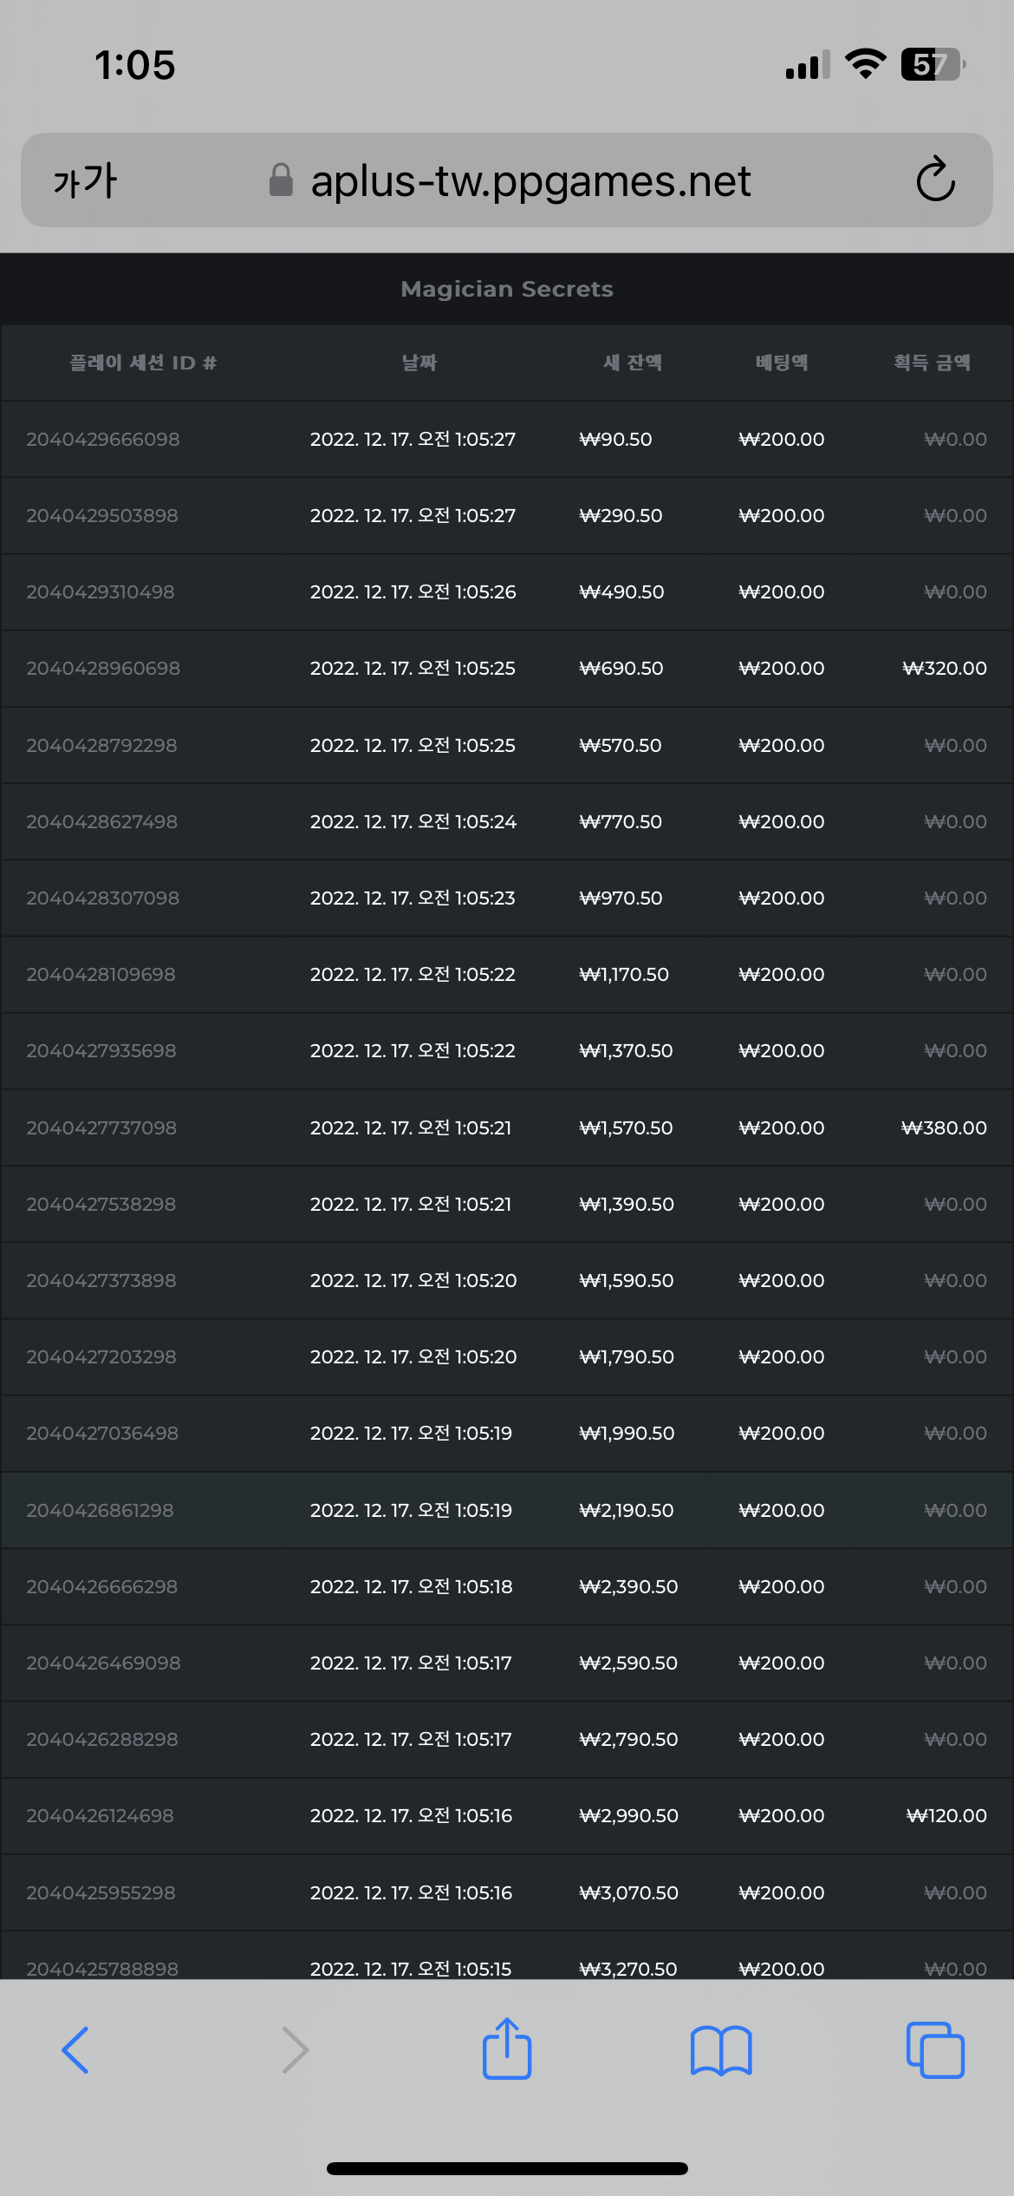Select the ₩380.00 win amount
The image size is (1014, 2196).
click(x=944, y=1127)
